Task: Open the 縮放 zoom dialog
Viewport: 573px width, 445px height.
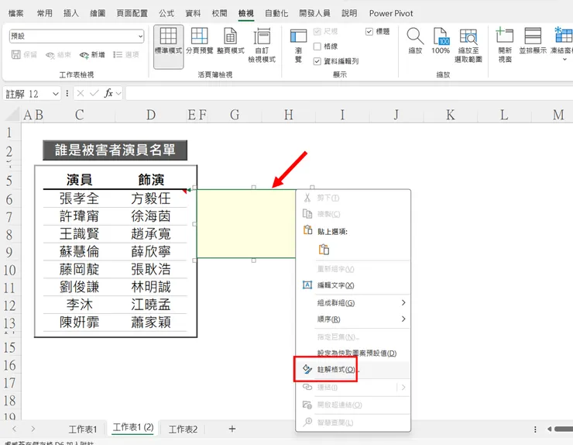Action: (415, 41)
